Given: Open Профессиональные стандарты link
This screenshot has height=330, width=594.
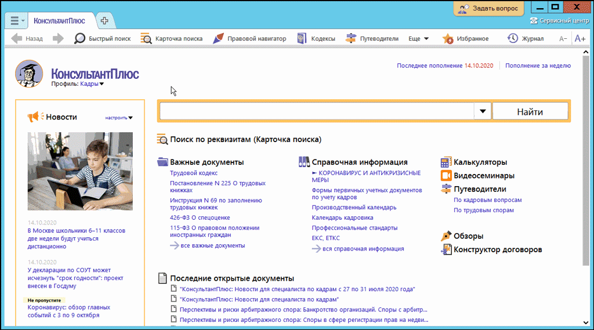Looking at the screenshot, I should coord(354,228).
